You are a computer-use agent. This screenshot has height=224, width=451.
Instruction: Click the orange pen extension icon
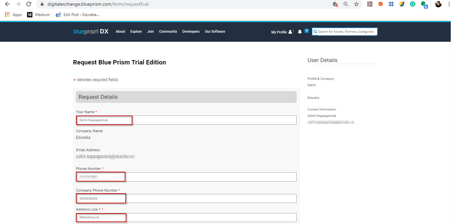point(381,4)
